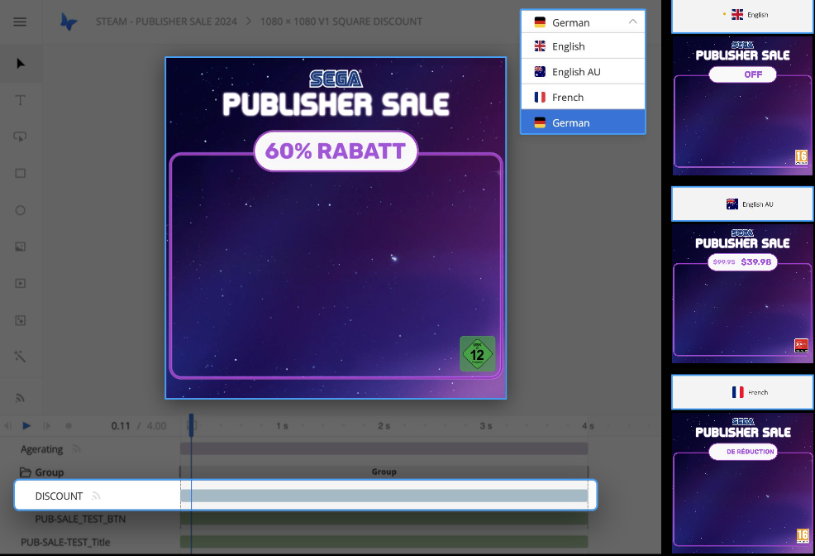The height and width of the screenshot is (556, 815).
Task: Select the Image tool in sidebar
Action: click(x=21, y=247)
